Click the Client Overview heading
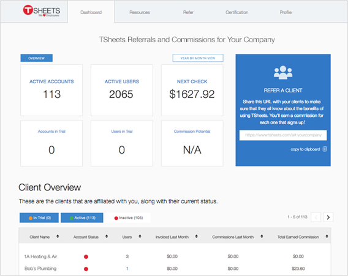 click(x=50, y=187)
